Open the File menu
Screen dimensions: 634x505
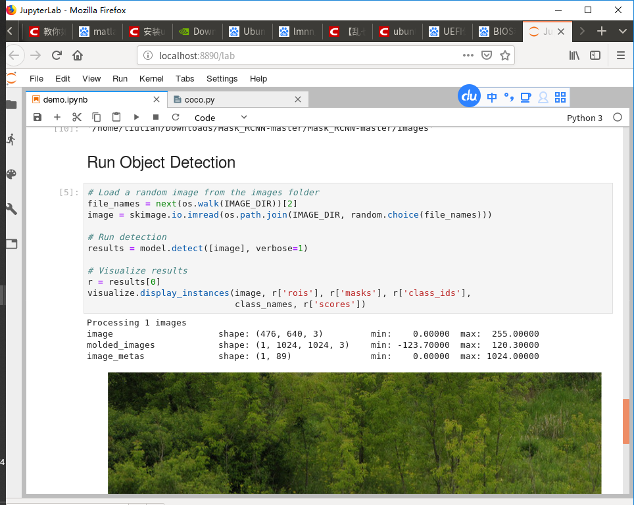(36, 79)
